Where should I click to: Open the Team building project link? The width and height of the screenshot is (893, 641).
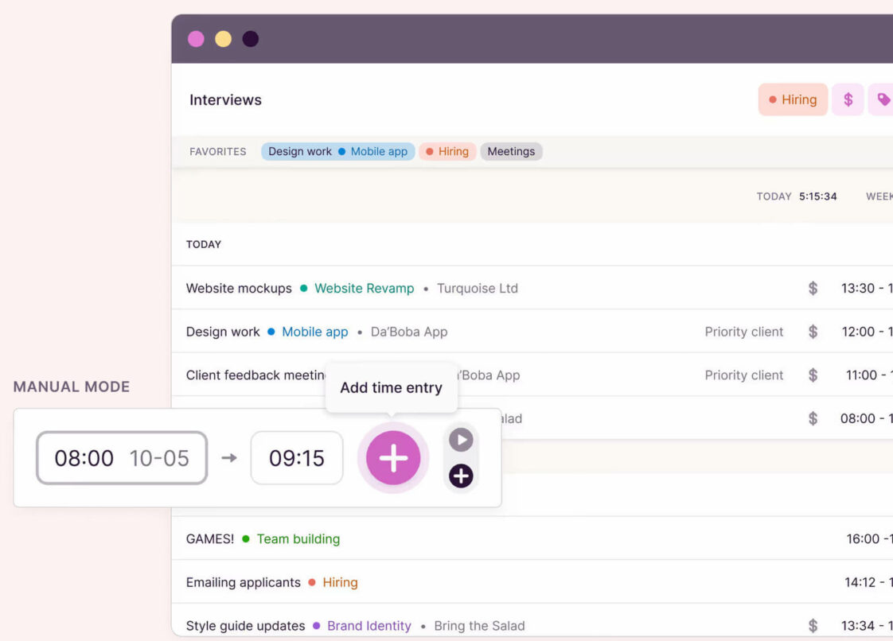coord(298,538)
